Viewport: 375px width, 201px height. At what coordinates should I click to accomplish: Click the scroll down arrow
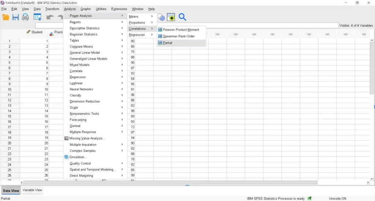pyautogui.click(x=372, y=179)
